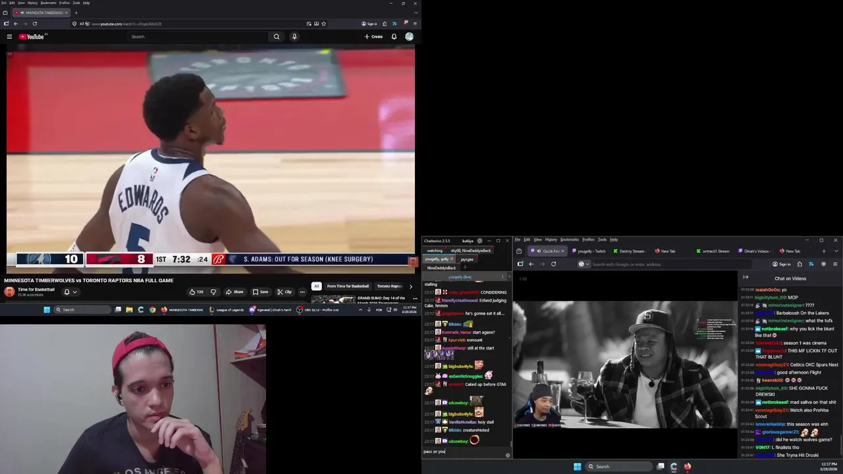Show hidden system tray icons in captured taskbar
843x474 pixels.
point(361,309)
